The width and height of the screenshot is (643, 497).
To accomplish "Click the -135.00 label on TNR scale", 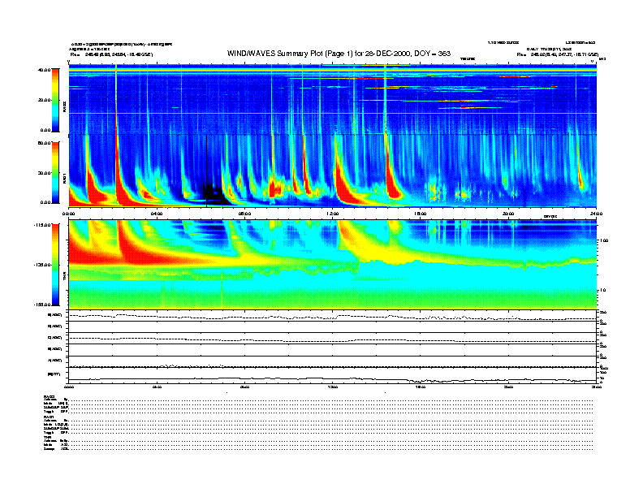I will coord(42,265).
